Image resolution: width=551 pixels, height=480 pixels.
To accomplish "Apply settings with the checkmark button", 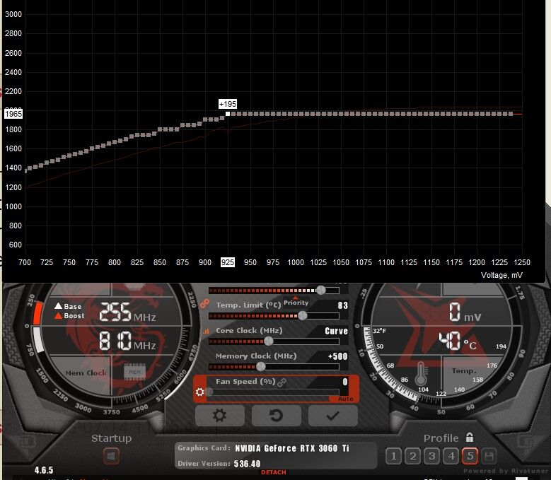I will pos(332,416).
